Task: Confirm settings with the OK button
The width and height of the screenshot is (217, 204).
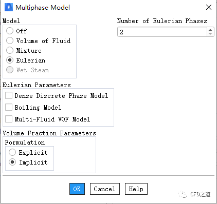Action: point(77,189)
